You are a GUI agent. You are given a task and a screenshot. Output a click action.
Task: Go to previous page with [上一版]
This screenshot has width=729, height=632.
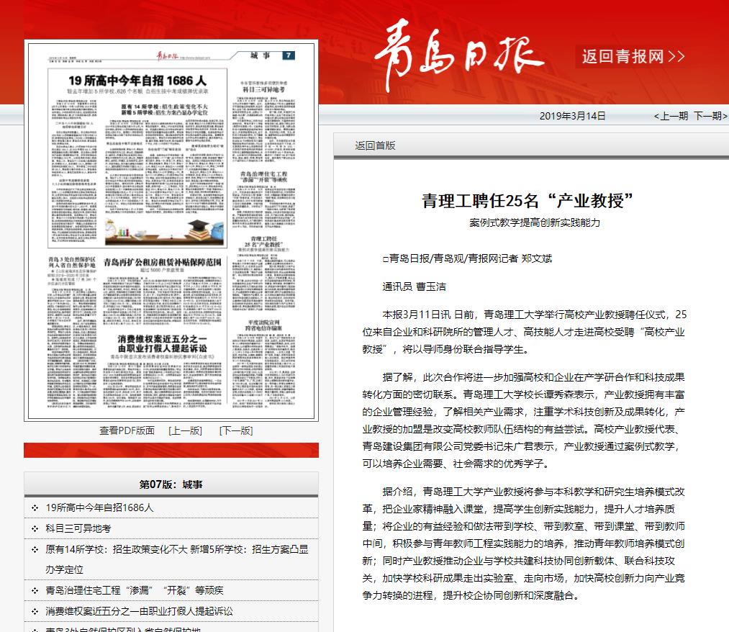185,430
